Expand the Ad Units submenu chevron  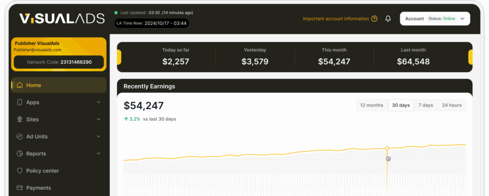click(98, 137)
